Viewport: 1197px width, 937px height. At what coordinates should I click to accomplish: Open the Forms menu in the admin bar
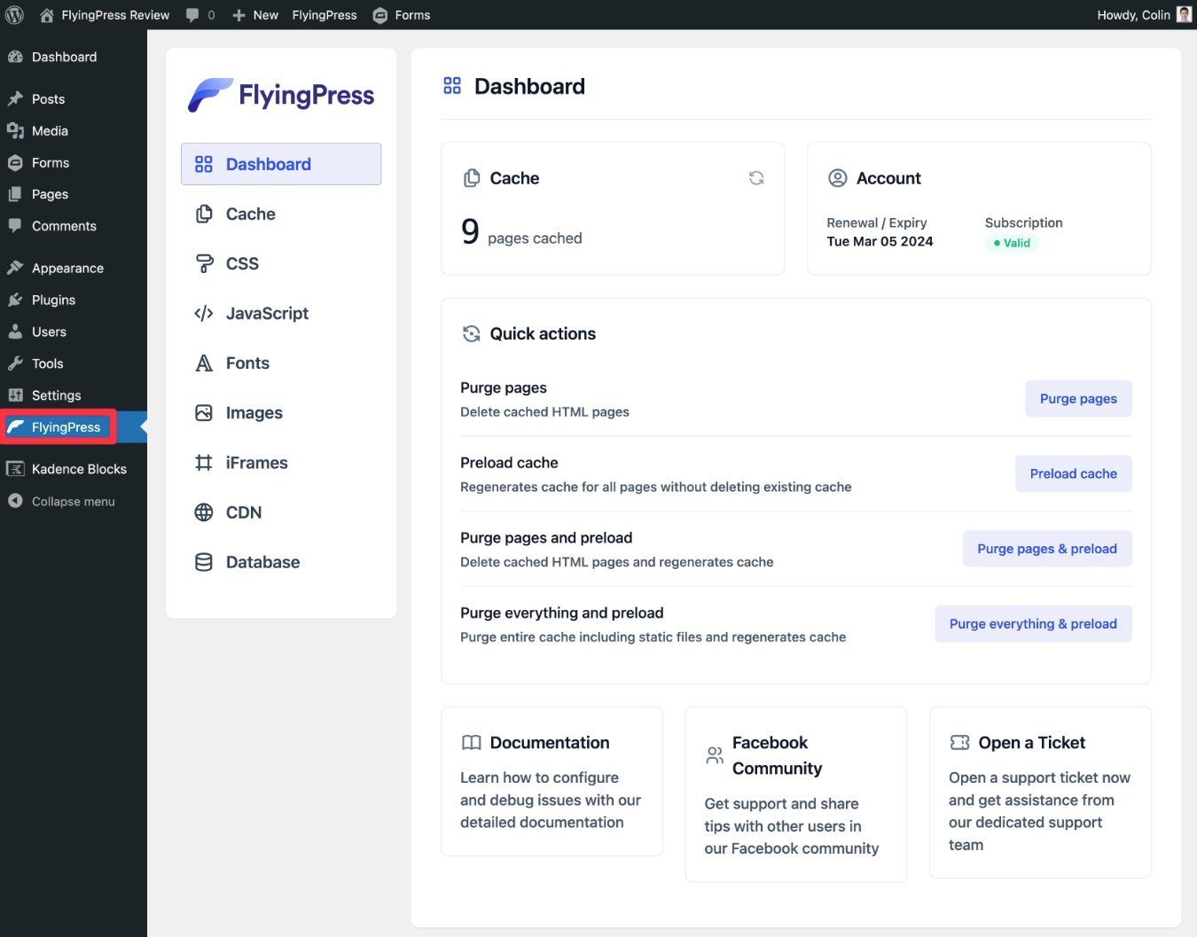click(402, 15)
